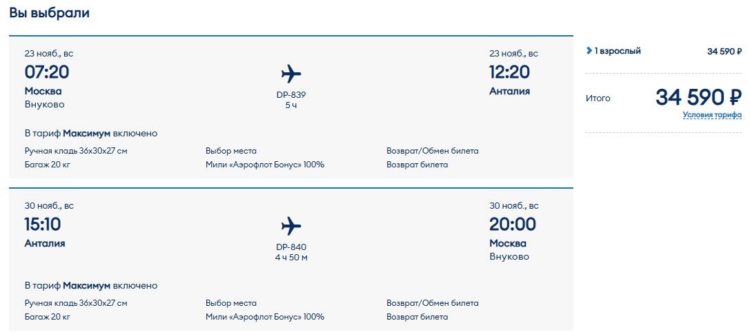Click the 20:00 arrival time in Москва

[x=513, y=224]
